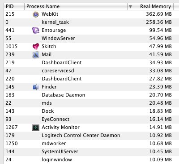Click the Finder face icon

click(x=36, y=87)
